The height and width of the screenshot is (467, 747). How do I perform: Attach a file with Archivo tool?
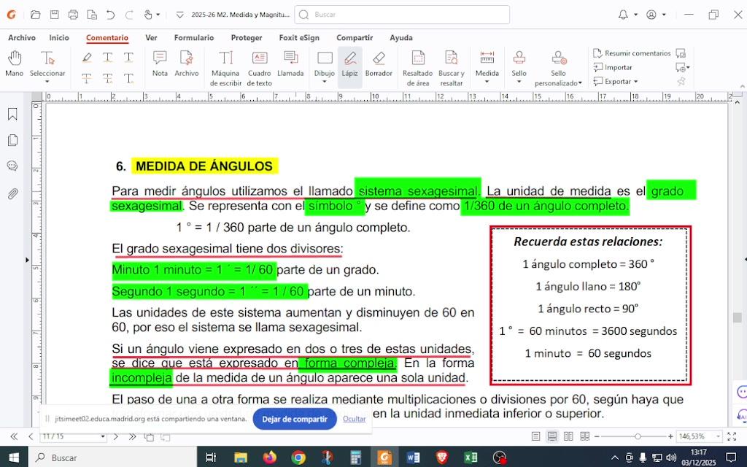186,64
